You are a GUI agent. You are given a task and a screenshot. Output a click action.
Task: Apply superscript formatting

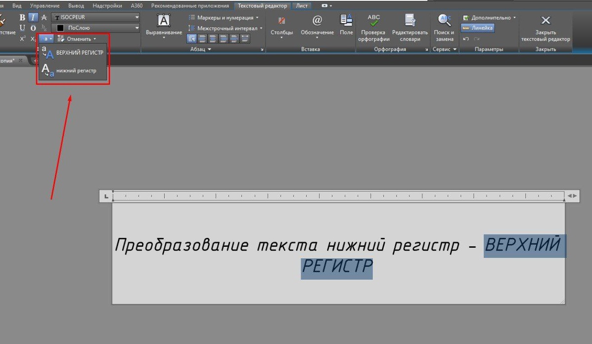(x=23, y=38)
